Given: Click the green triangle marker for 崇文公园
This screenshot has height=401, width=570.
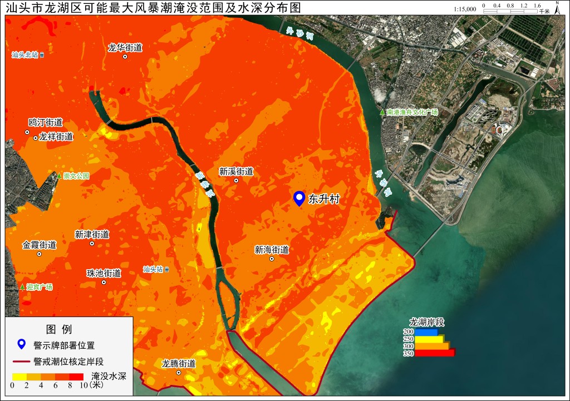Looking at the screenshot, I should [59, 176].
